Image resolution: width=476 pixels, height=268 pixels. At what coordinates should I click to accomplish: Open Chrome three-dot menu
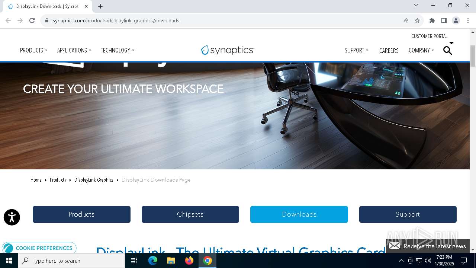pos(467,20)
